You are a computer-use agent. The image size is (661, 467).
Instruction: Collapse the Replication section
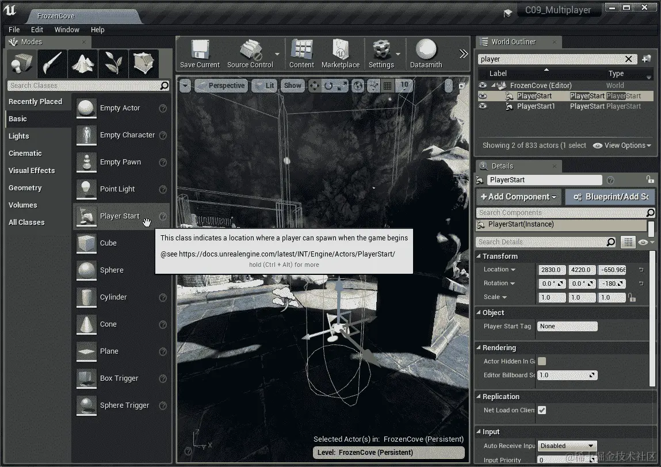pyautogui.click(x=479, y=397)
